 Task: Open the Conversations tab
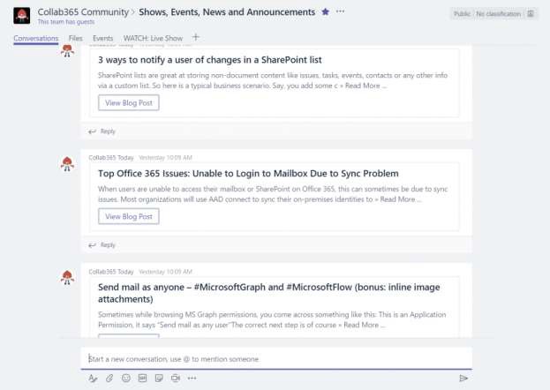coord(36,38)
